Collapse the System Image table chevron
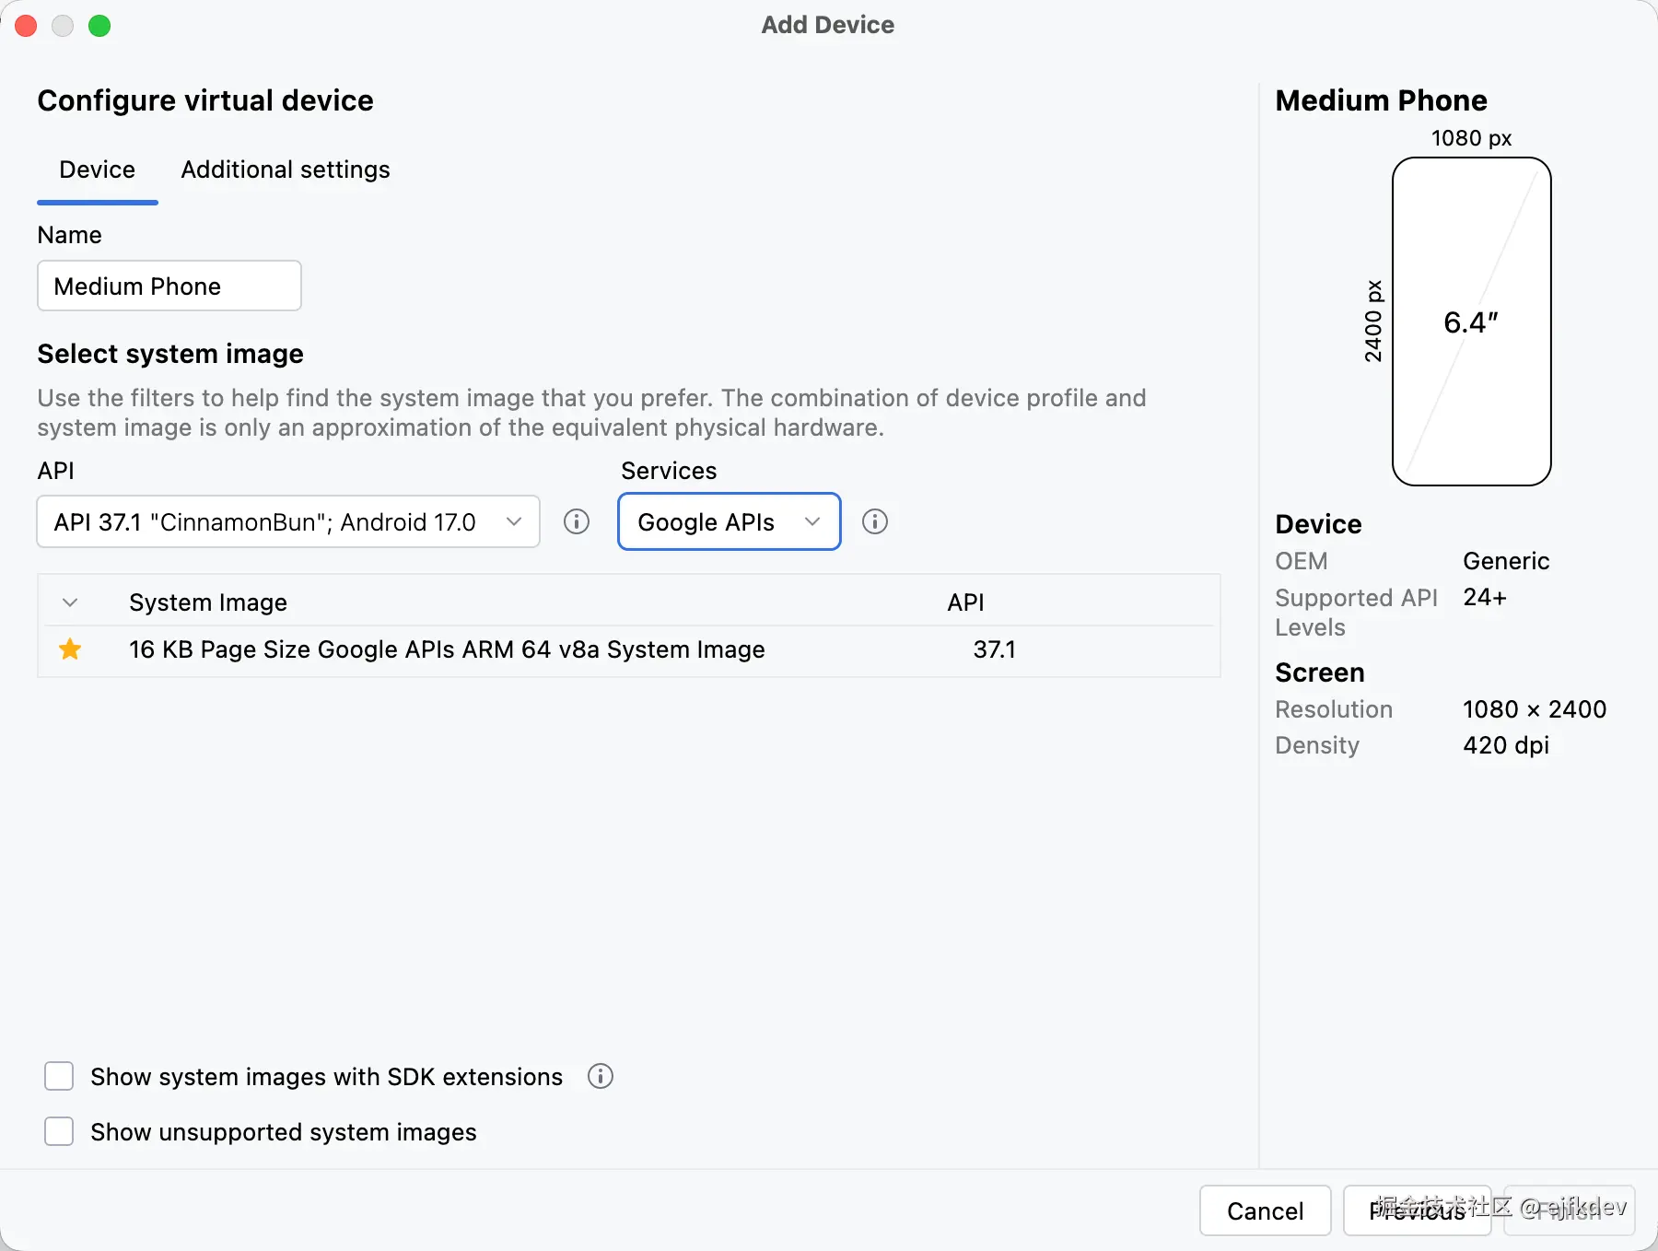This screenshot has height=1251, width=1658. point(70,602)
